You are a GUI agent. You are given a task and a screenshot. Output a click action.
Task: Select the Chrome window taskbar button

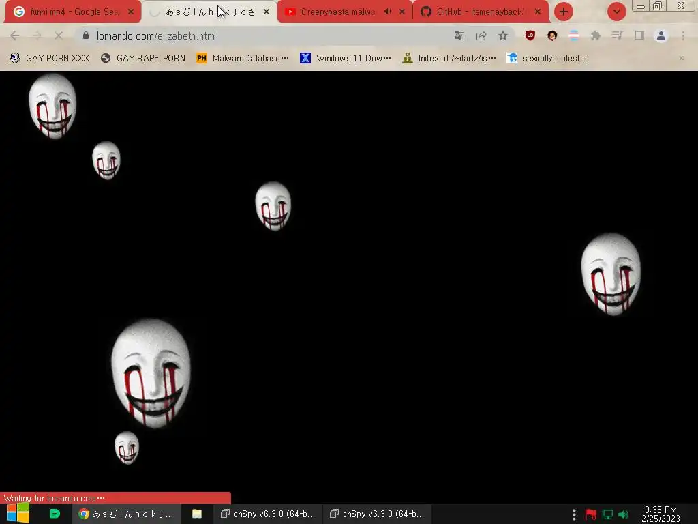(x=126, y=514)
